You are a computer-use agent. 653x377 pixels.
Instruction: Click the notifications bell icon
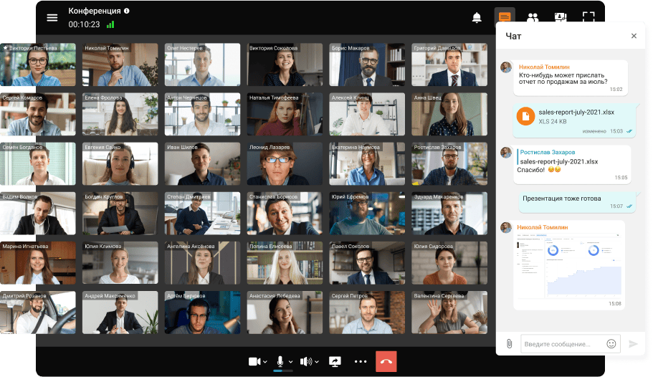[x=477, y=17]
